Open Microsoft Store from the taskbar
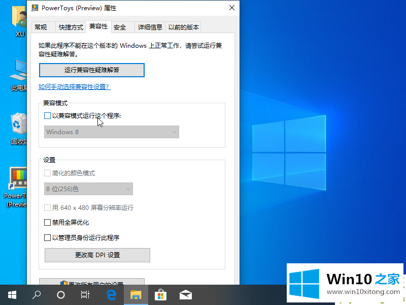The width and height of the screenshot is (406, 305). [x=160, y=294]
